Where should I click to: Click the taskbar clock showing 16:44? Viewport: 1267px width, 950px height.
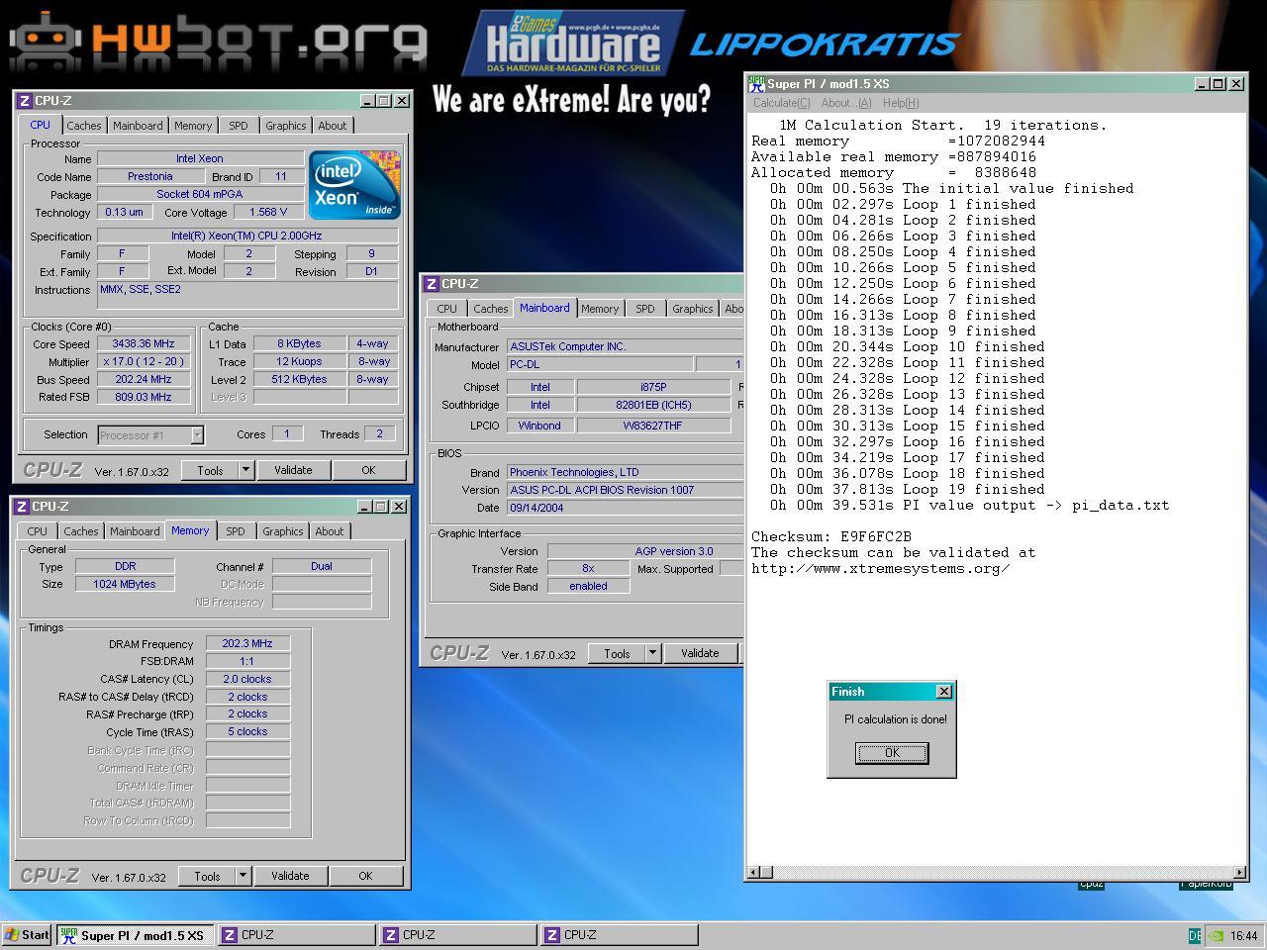click(1244, 935)
